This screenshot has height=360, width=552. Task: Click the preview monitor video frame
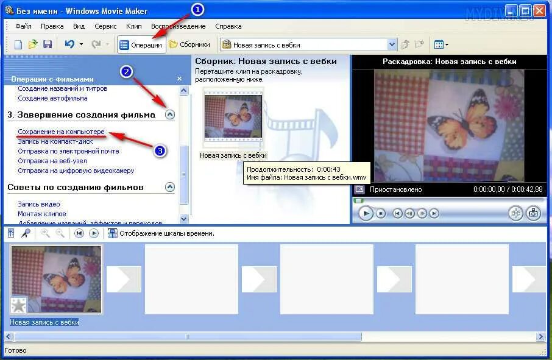(x=449, y=125)
